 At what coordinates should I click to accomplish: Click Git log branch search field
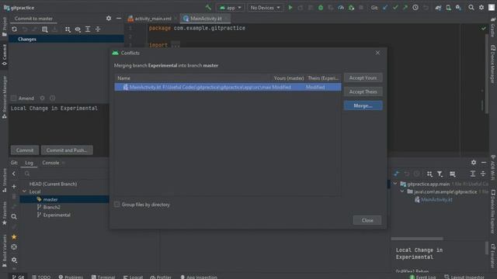click(x=65, y=174)
